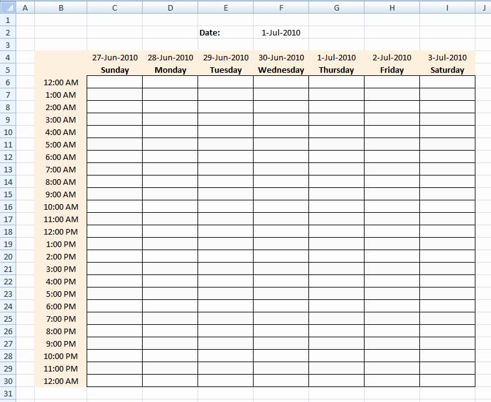Click the Sunday heading cell
This screenshot has width=491, height=402.
pyautogui.click(x=115, y=70)
